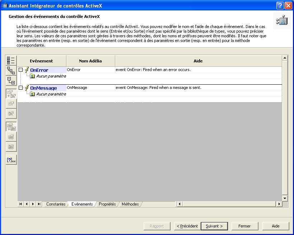Image resolution: width=294 pixels, height=235 pixels.
Task: Click the expand-all tree icon in left toolbar
Action: tap(11, 81)
